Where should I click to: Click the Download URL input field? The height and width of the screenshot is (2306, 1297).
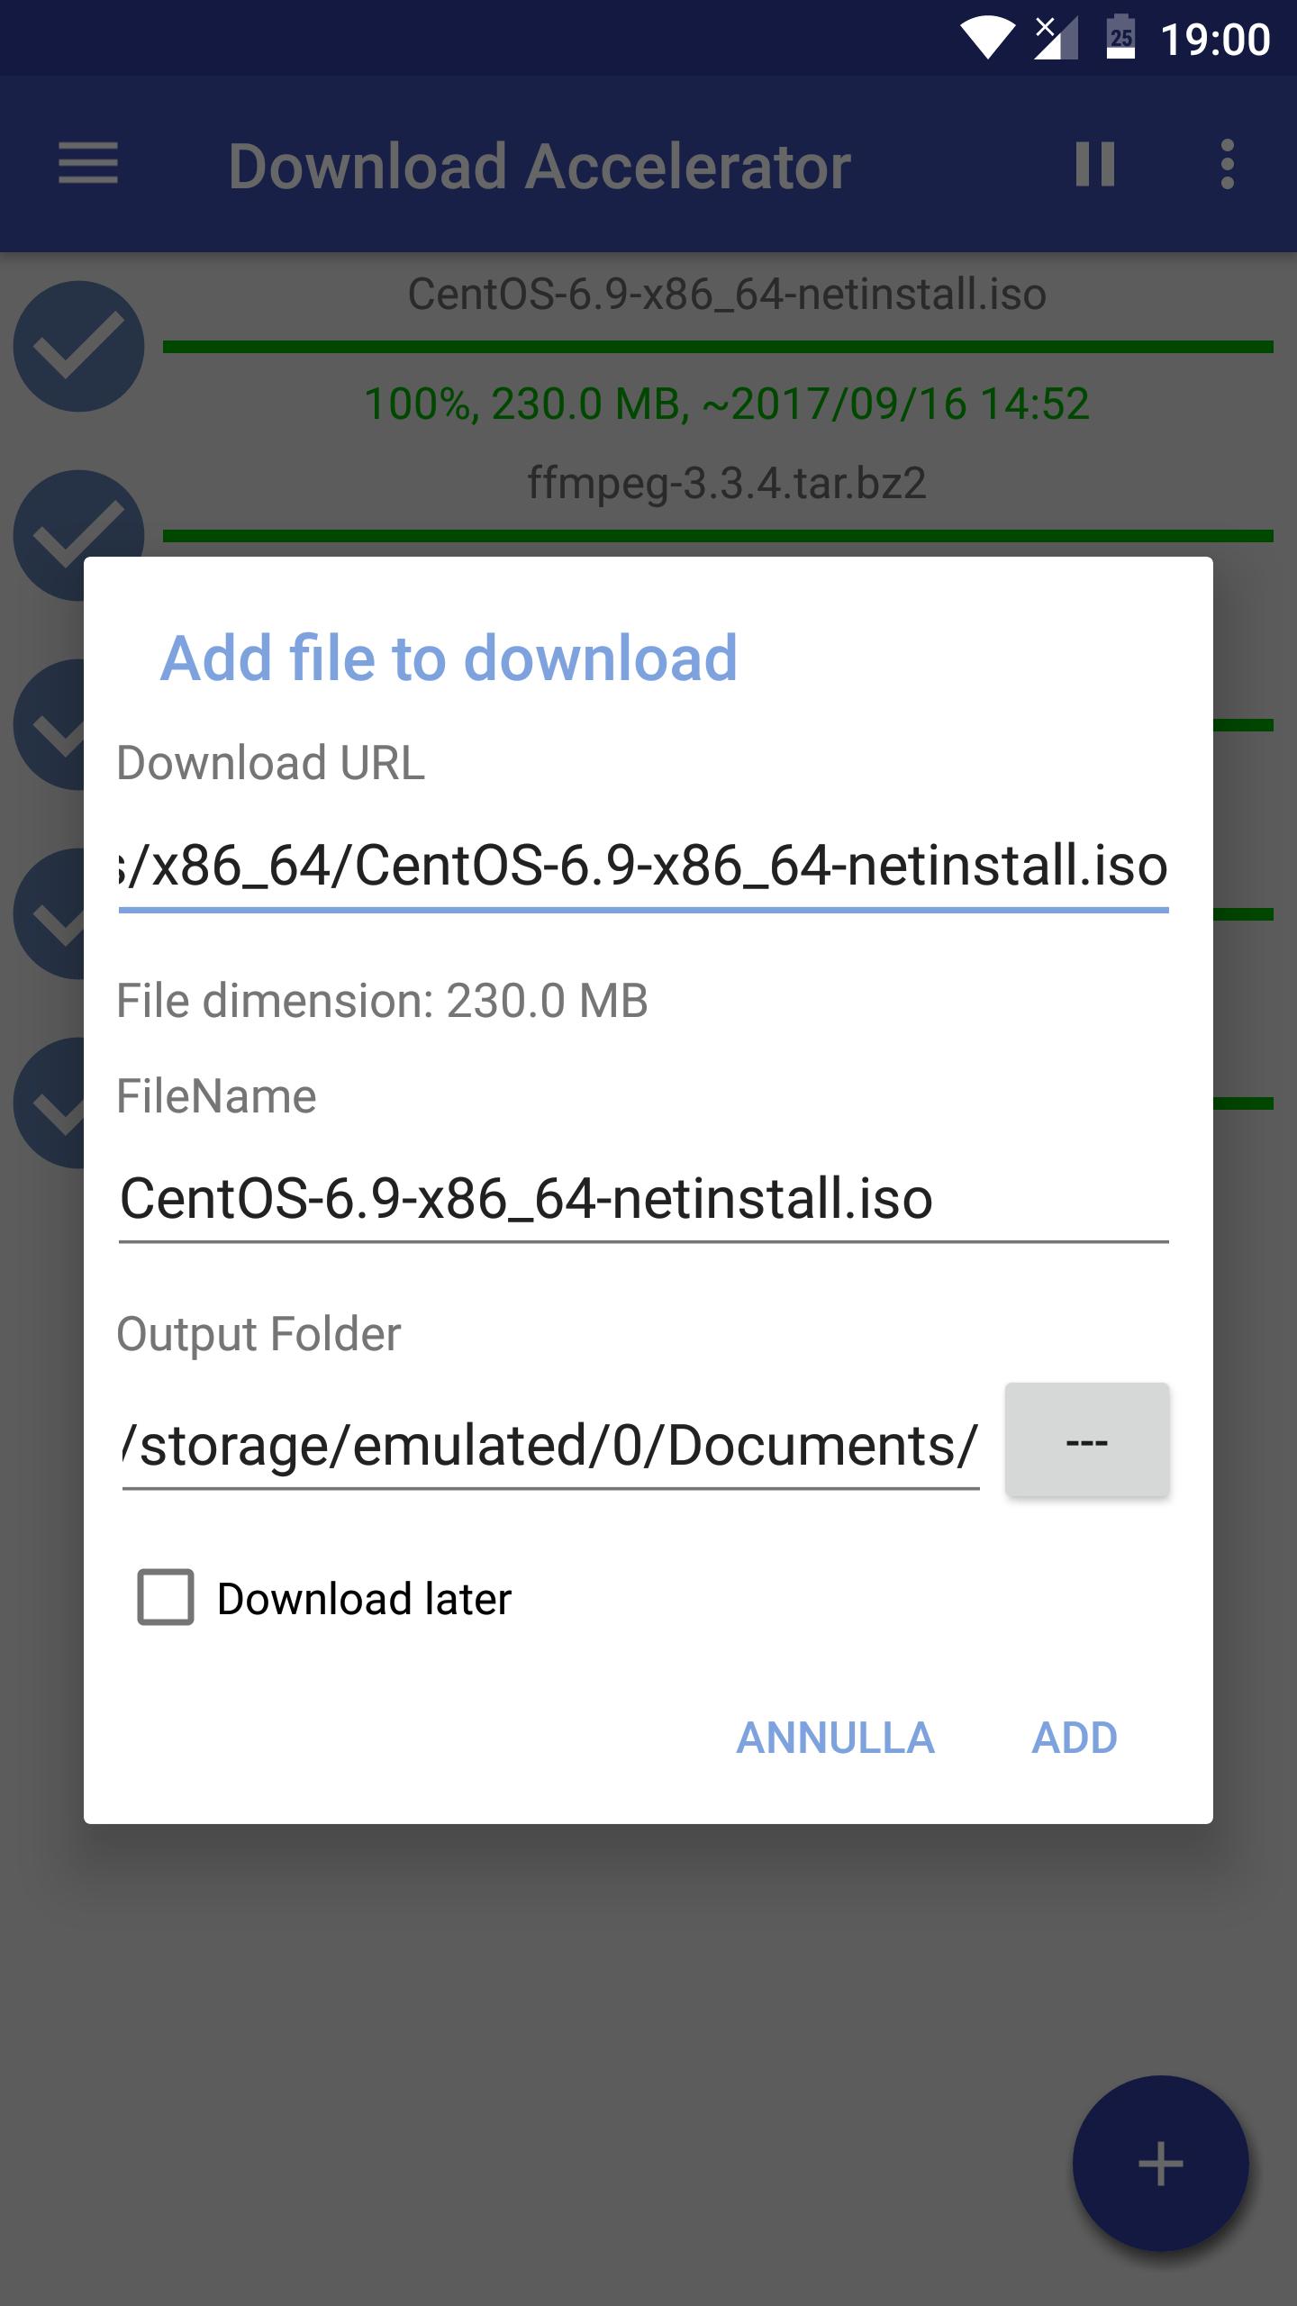point(644,867)
